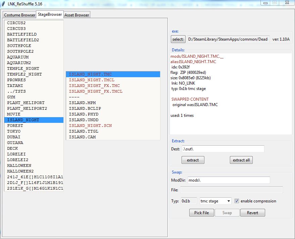Select ISLAND_NIGHT.SCN file

113,126
